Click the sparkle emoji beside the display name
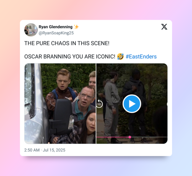Image resolution: width=192 pixels, height=176 pixels. click(x=76, y=27)
